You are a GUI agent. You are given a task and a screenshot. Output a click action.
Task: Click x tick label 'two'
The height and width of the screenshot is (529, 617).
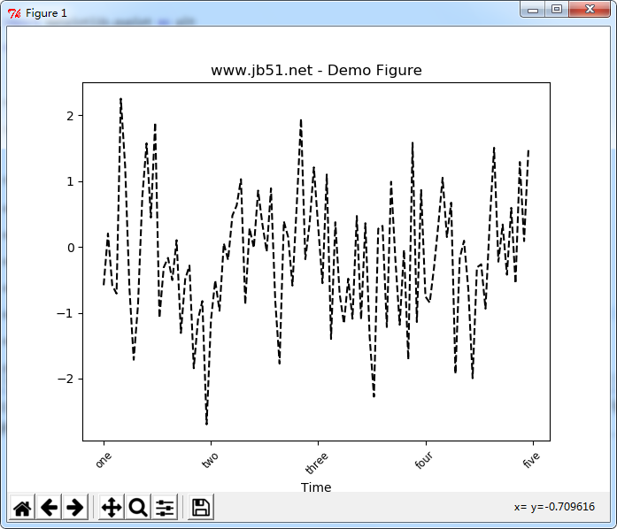[x=210, y=460]
